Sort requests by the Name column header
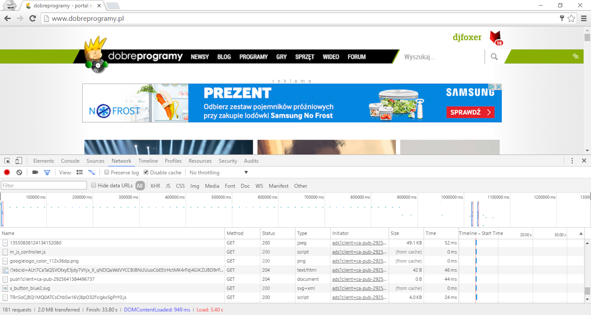The image size is (591, 315). tap(113, 233)
